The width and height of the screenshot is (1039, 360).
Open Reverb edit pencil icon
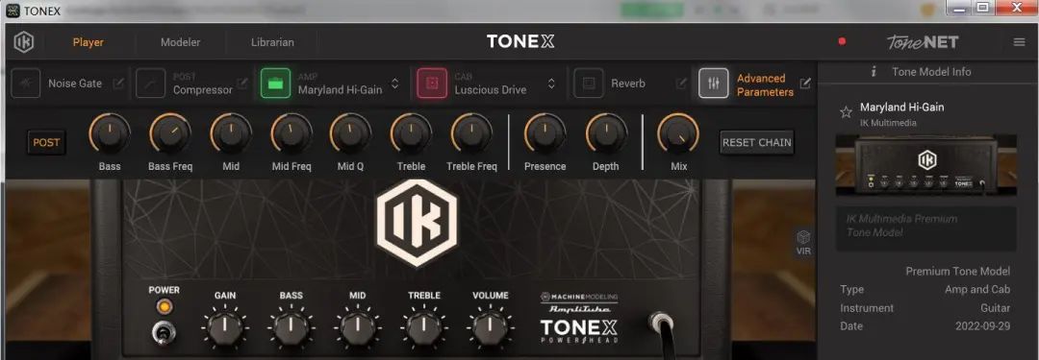(680, 84)
